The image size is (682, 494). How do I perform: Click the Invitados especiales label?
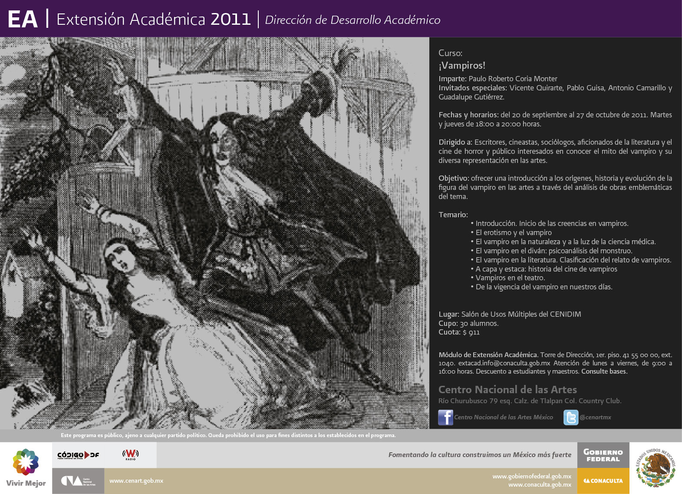pos(473,88)
